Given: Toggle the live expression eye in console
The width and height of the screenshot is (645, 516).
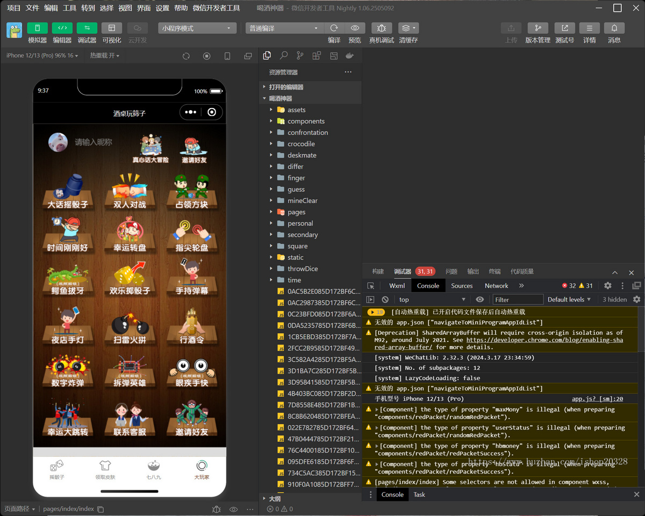Looking at the screenshot, I should [x=480, y=299].
